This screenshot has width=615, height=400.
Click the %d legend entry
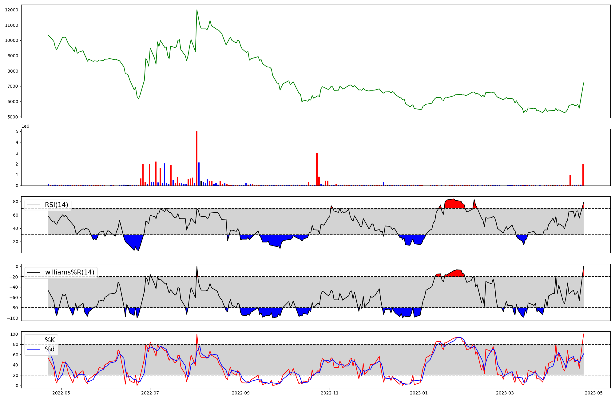(x=50, y=349)
